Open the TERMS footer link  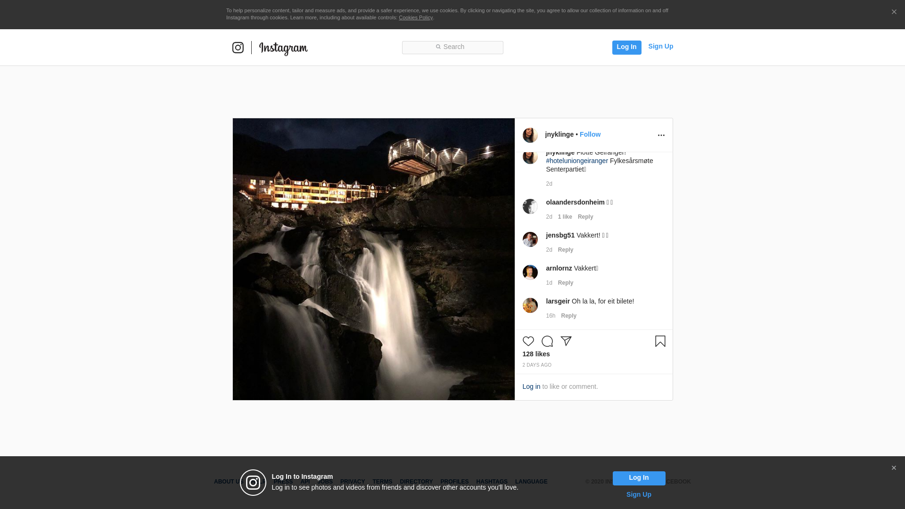[382, 482]
